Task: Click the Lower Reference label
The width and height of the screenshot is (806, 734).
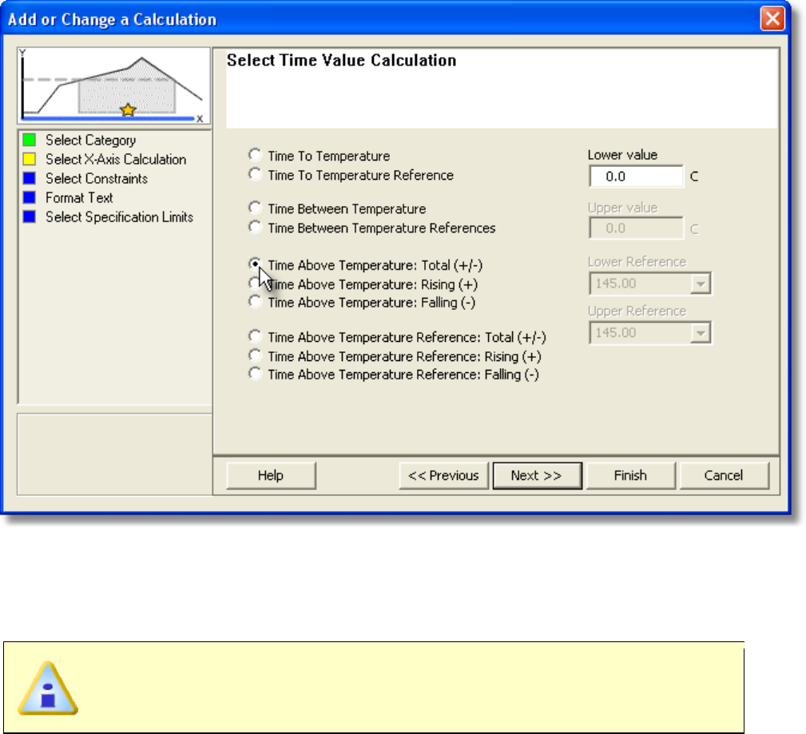Action: point(637,262)
